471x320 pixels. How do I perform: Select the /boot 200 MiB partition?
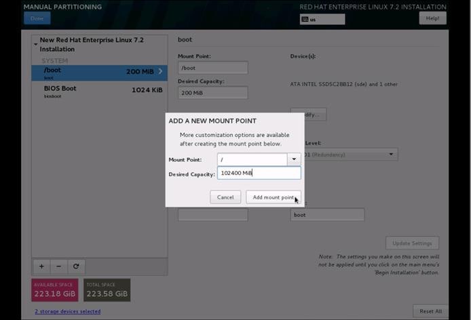[x=100, y=73]
